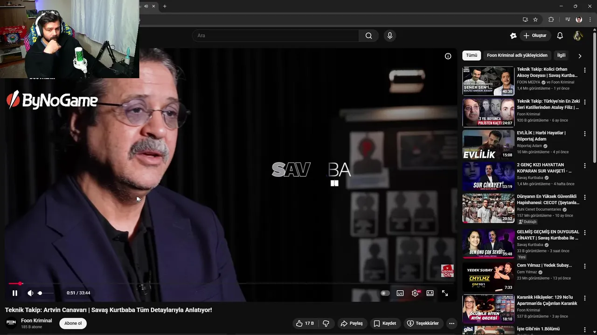Image resolution: width=597 pixels, height=335 pixels.
Task: Open the EVLİLİK Harbi Hayatlar thumbnail
Action: pyautogui.click(x=488, y=144)
